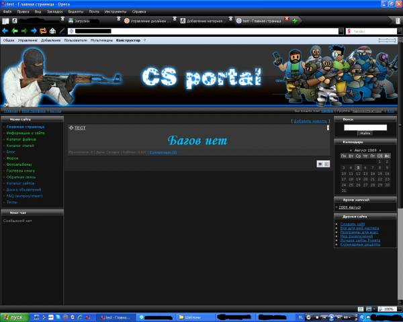The height and width of the screenshot is (322, 403).
Task: Open the Opera panel toggle icon
Action: 5,21
